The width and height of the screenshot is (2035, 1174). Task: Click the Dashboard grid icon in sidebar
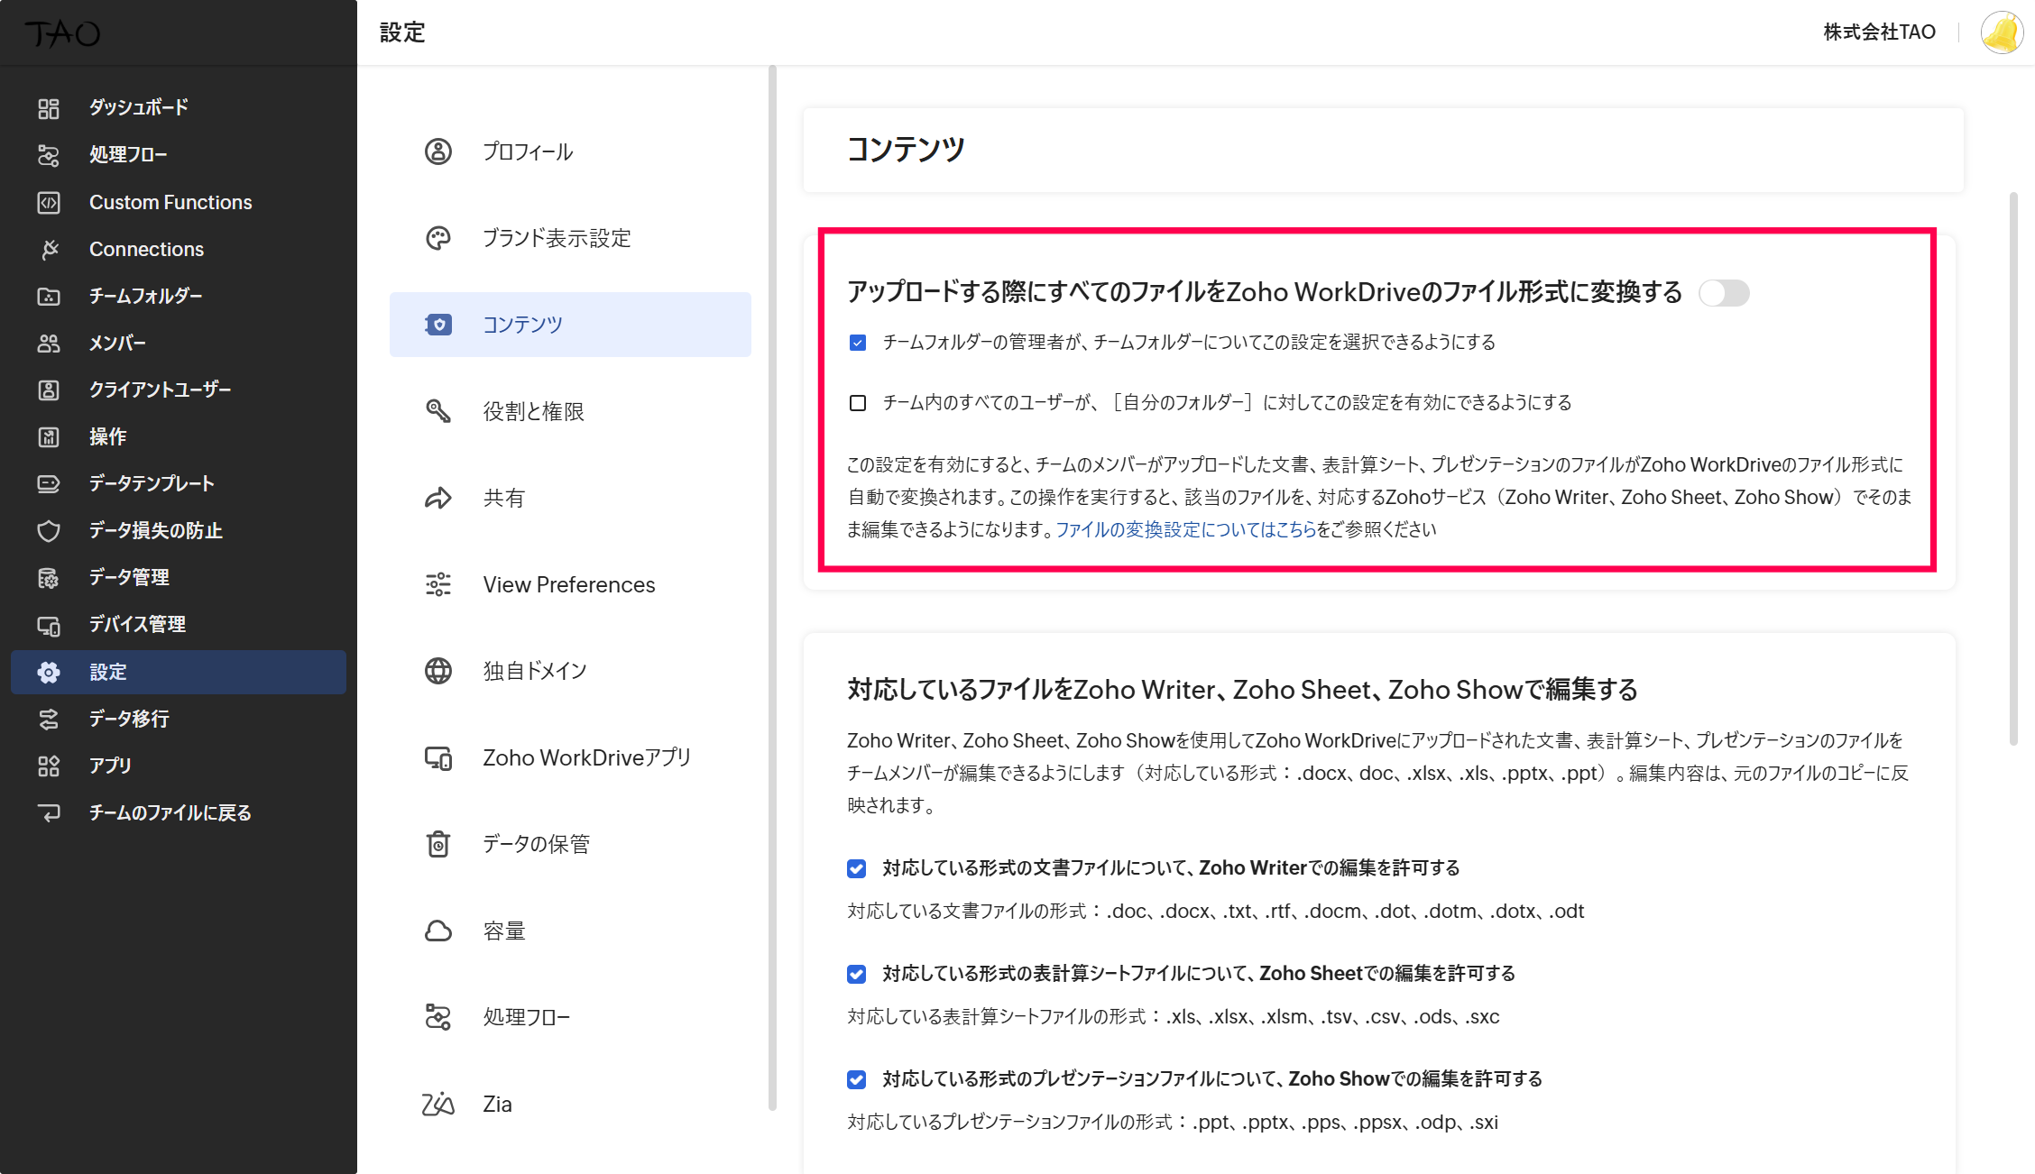point(49,108)
